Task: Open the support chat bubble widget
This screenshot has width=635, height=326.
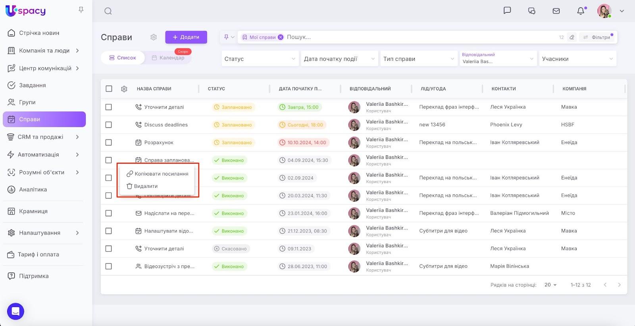Action: point(15,311)
